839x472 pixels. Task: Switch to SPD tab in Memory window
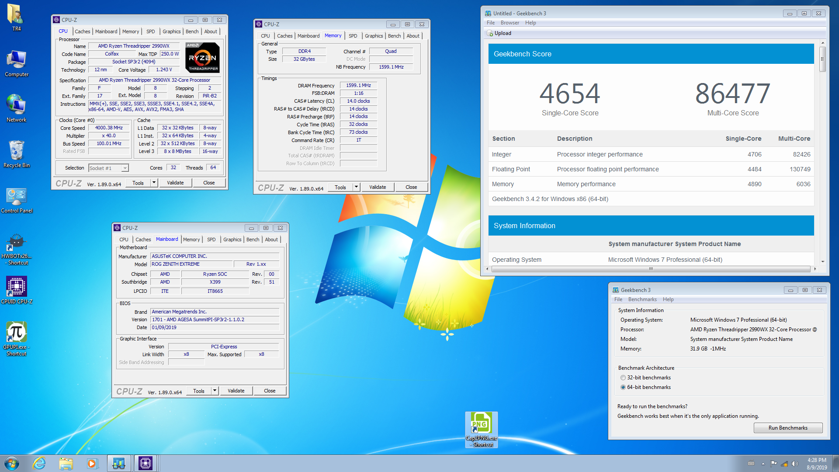(x=353, y=36)
